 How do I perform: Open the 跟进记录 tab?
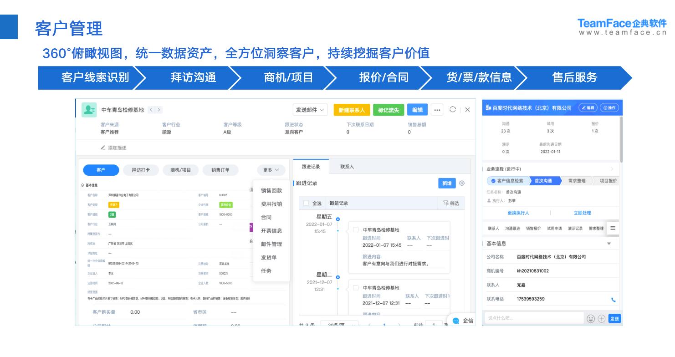click(311, 167)
